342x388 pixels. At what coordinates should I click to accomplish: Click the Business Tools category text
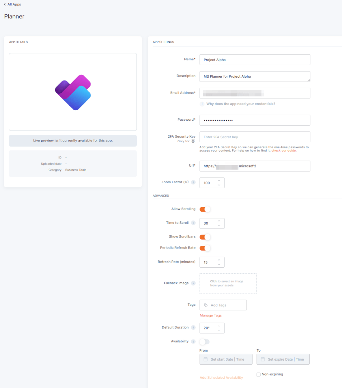(76, 170)
